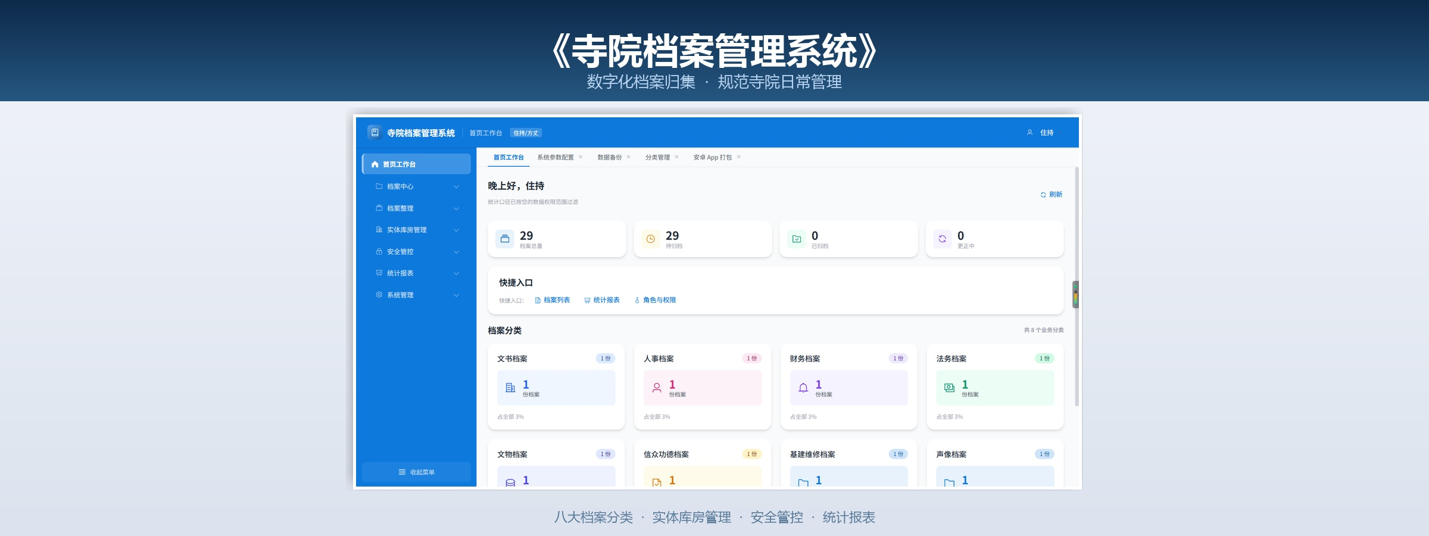Click the 住持/方丈 role badge
The image size is (1429, 536).
pos(526,133)
